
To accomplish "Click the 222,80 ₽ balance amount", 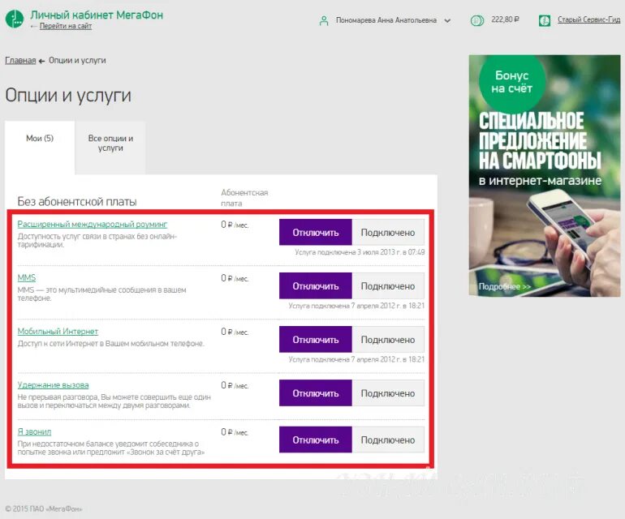I will pyautogui.click(x=505, y=19).
